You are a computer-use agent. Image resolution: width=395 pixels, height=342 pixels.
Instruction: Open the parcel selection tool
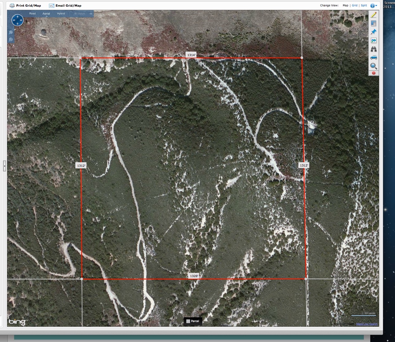pyautogui.click(x=374, y=23)
